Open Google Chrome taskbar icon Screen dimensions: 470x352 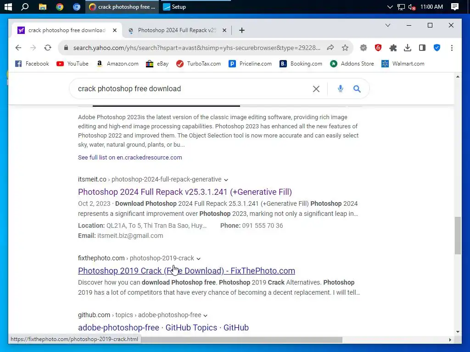60,6
